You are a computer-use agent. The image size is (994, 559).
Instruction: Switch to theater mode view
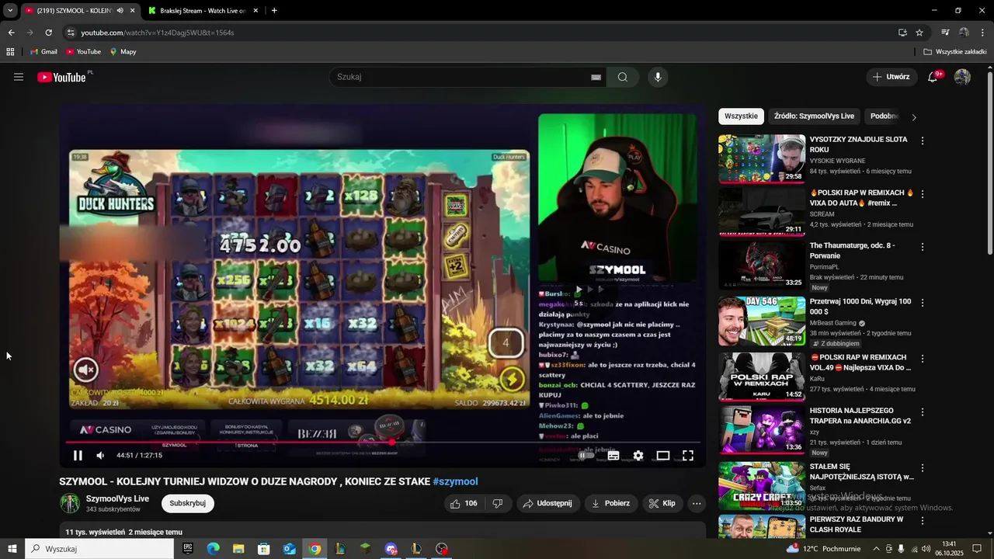(x=663, y=456)
